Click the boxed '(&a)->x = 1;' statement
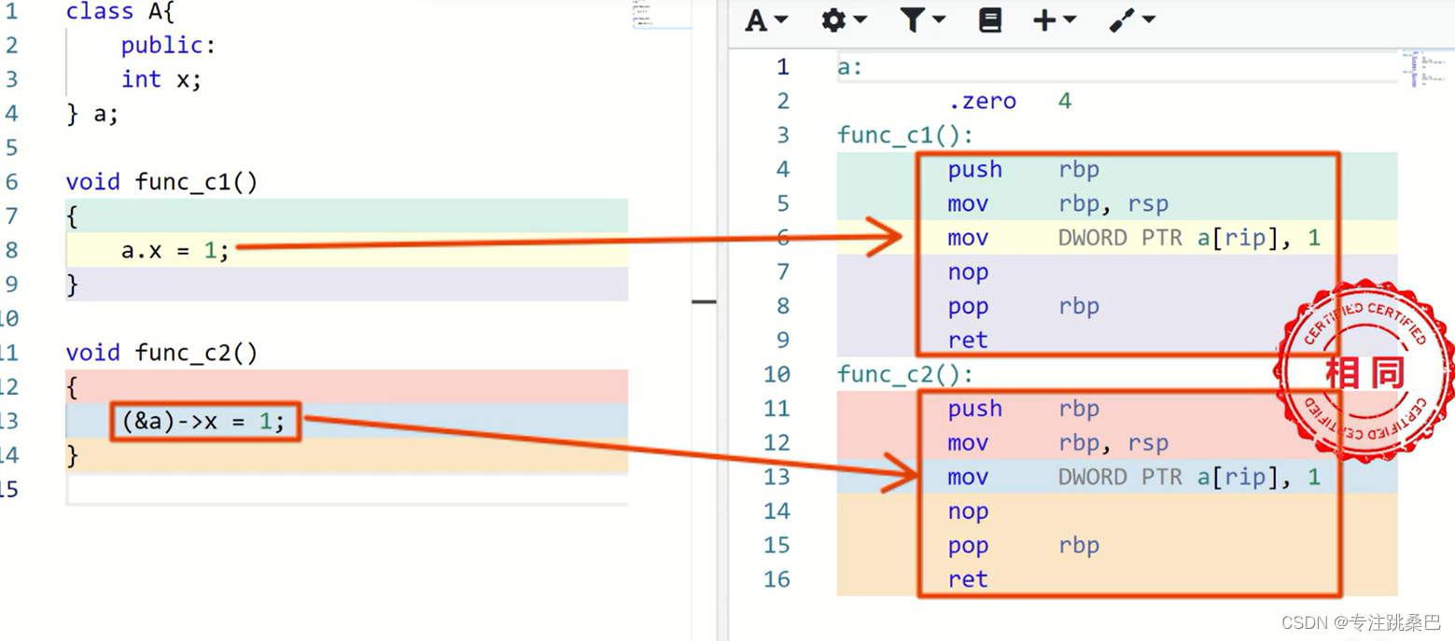This screenshot has height=641, width=1455. tap(204, 422)
